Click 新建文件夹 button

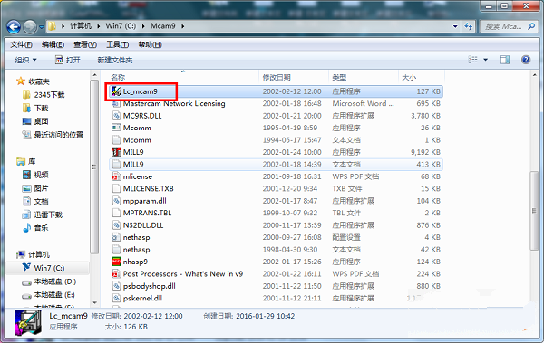pyautogui.click(x=115, y=60)
